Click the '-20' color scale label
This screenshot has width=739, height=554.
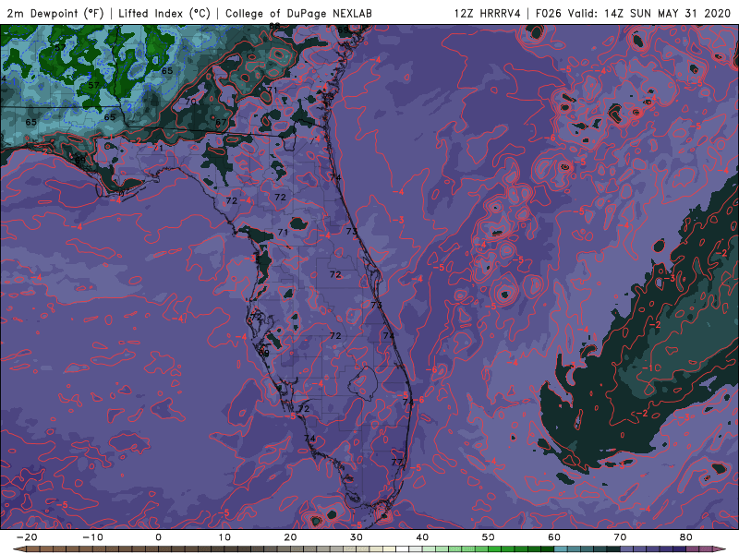[x=27, y=537]
